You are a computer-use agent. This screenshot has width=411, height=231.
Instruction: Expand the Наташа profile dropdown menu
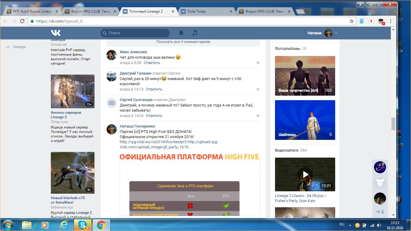click(336, 33)
